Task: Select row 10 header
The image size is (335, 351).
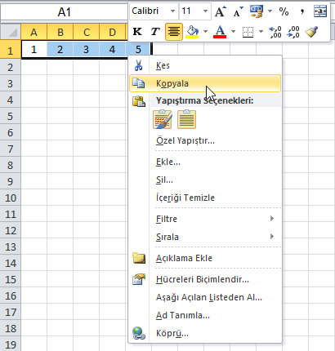Action: click(x=11, y=198)
